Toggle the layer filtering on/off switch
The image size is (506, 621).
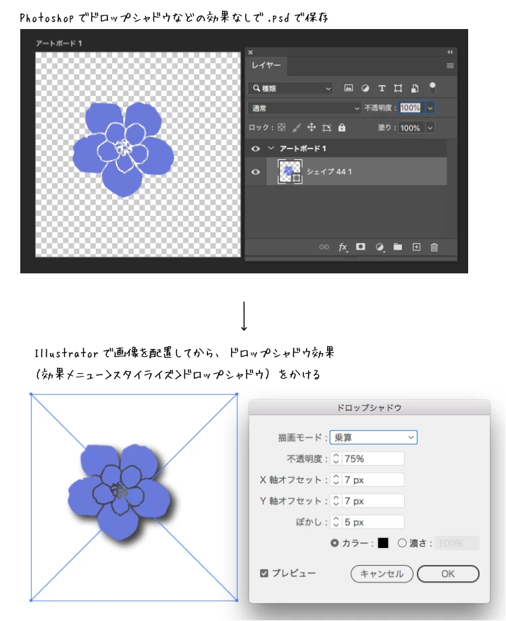(432, 88)
